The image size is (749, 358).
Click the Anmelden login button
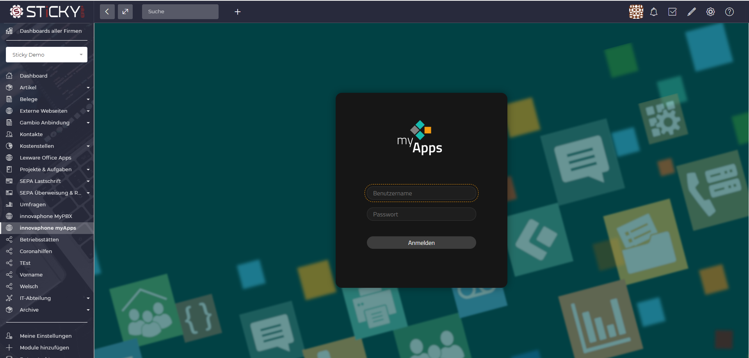click(421, 243)
